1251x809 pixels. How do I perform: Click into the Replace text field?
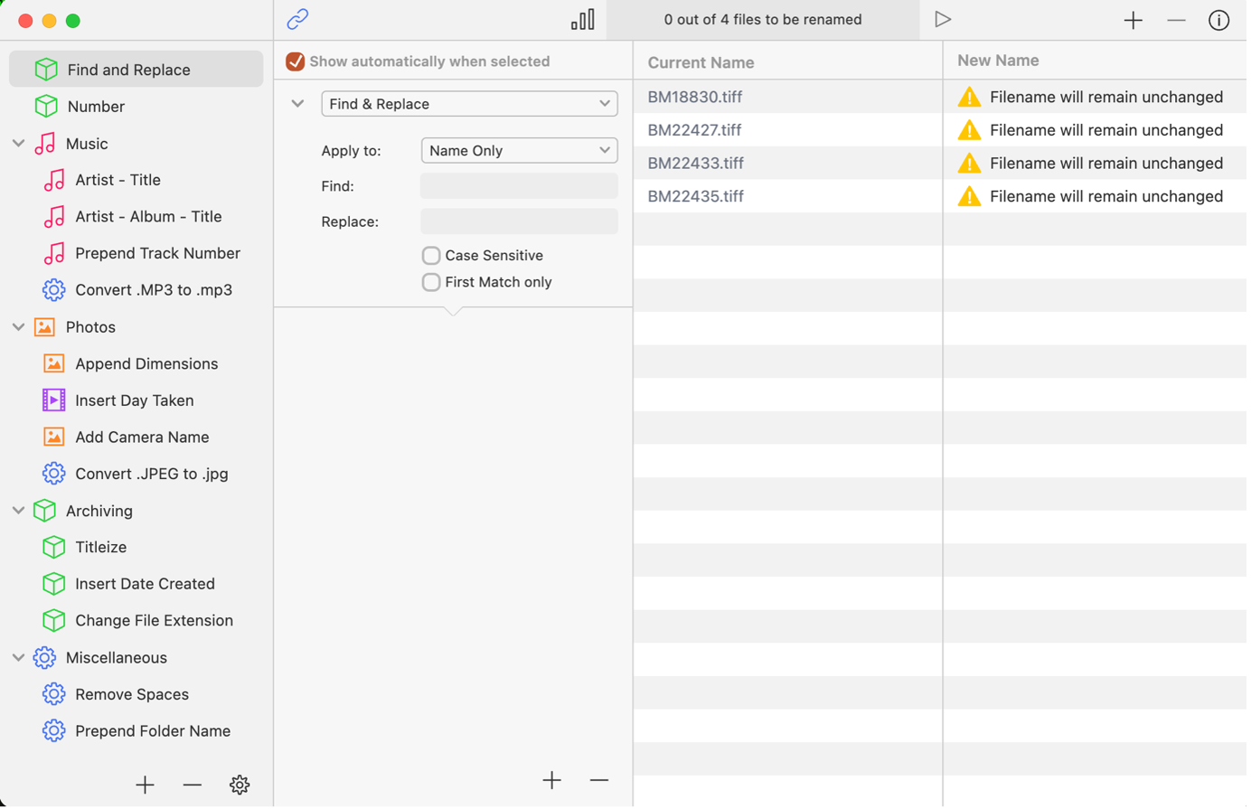click(520, 221)
